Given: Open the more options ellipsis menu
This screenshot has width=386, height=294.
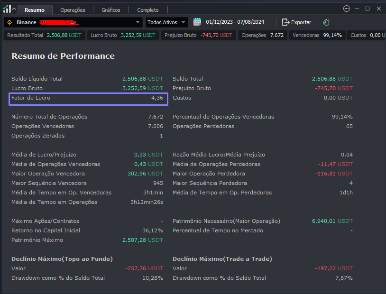Looking at the screenshot, I should tap(346, 9).
